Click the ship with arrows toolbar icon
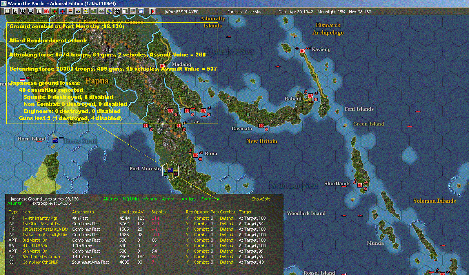The height and width of the screenshot is (275, 469). click(102, 11)
